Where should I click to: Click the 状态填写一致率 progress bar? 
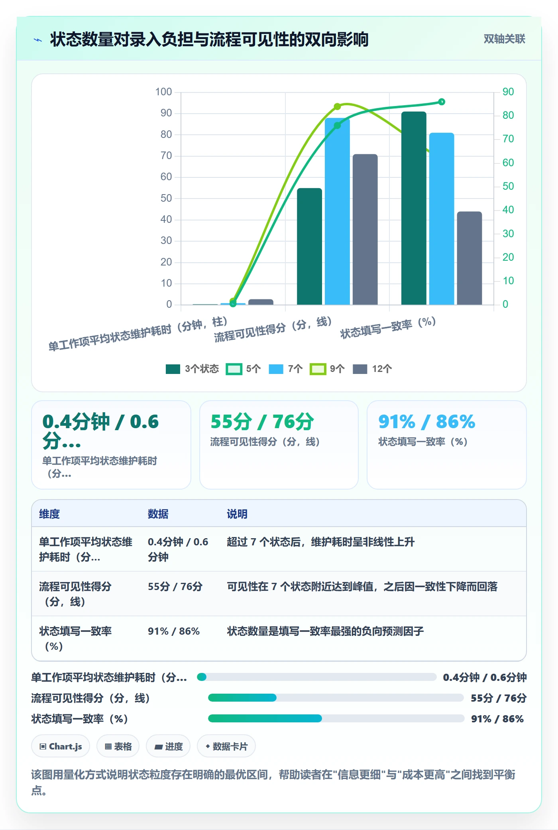(x=336, y=718)
